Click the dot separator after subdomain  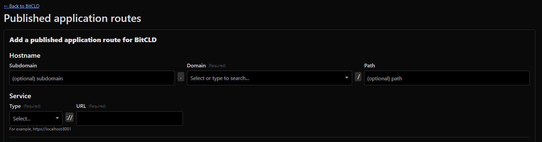tap(181, 77)
